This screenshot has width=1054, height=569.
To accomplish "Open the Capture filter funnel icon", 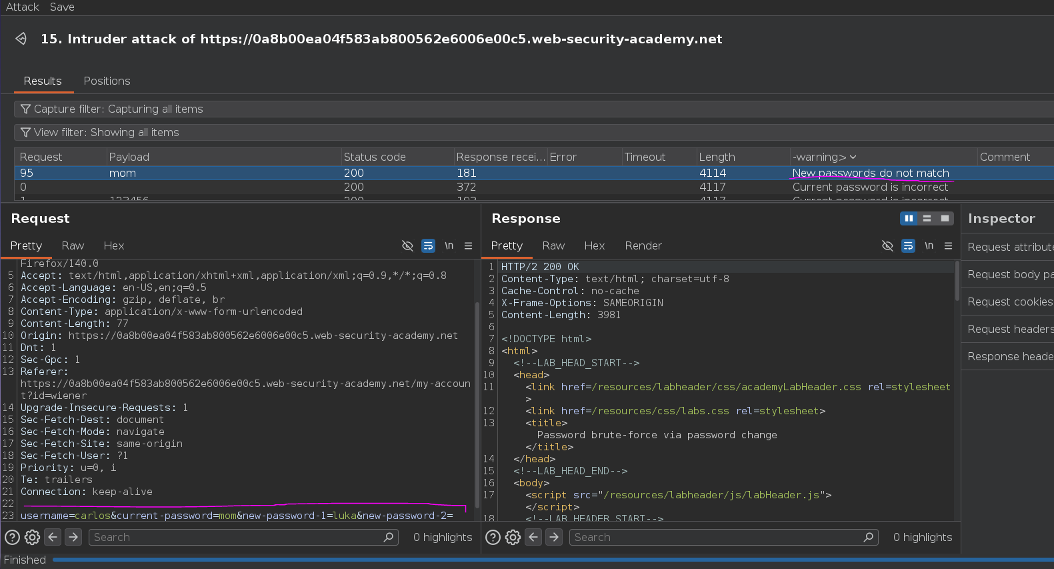I will click(x=25, y=109).
